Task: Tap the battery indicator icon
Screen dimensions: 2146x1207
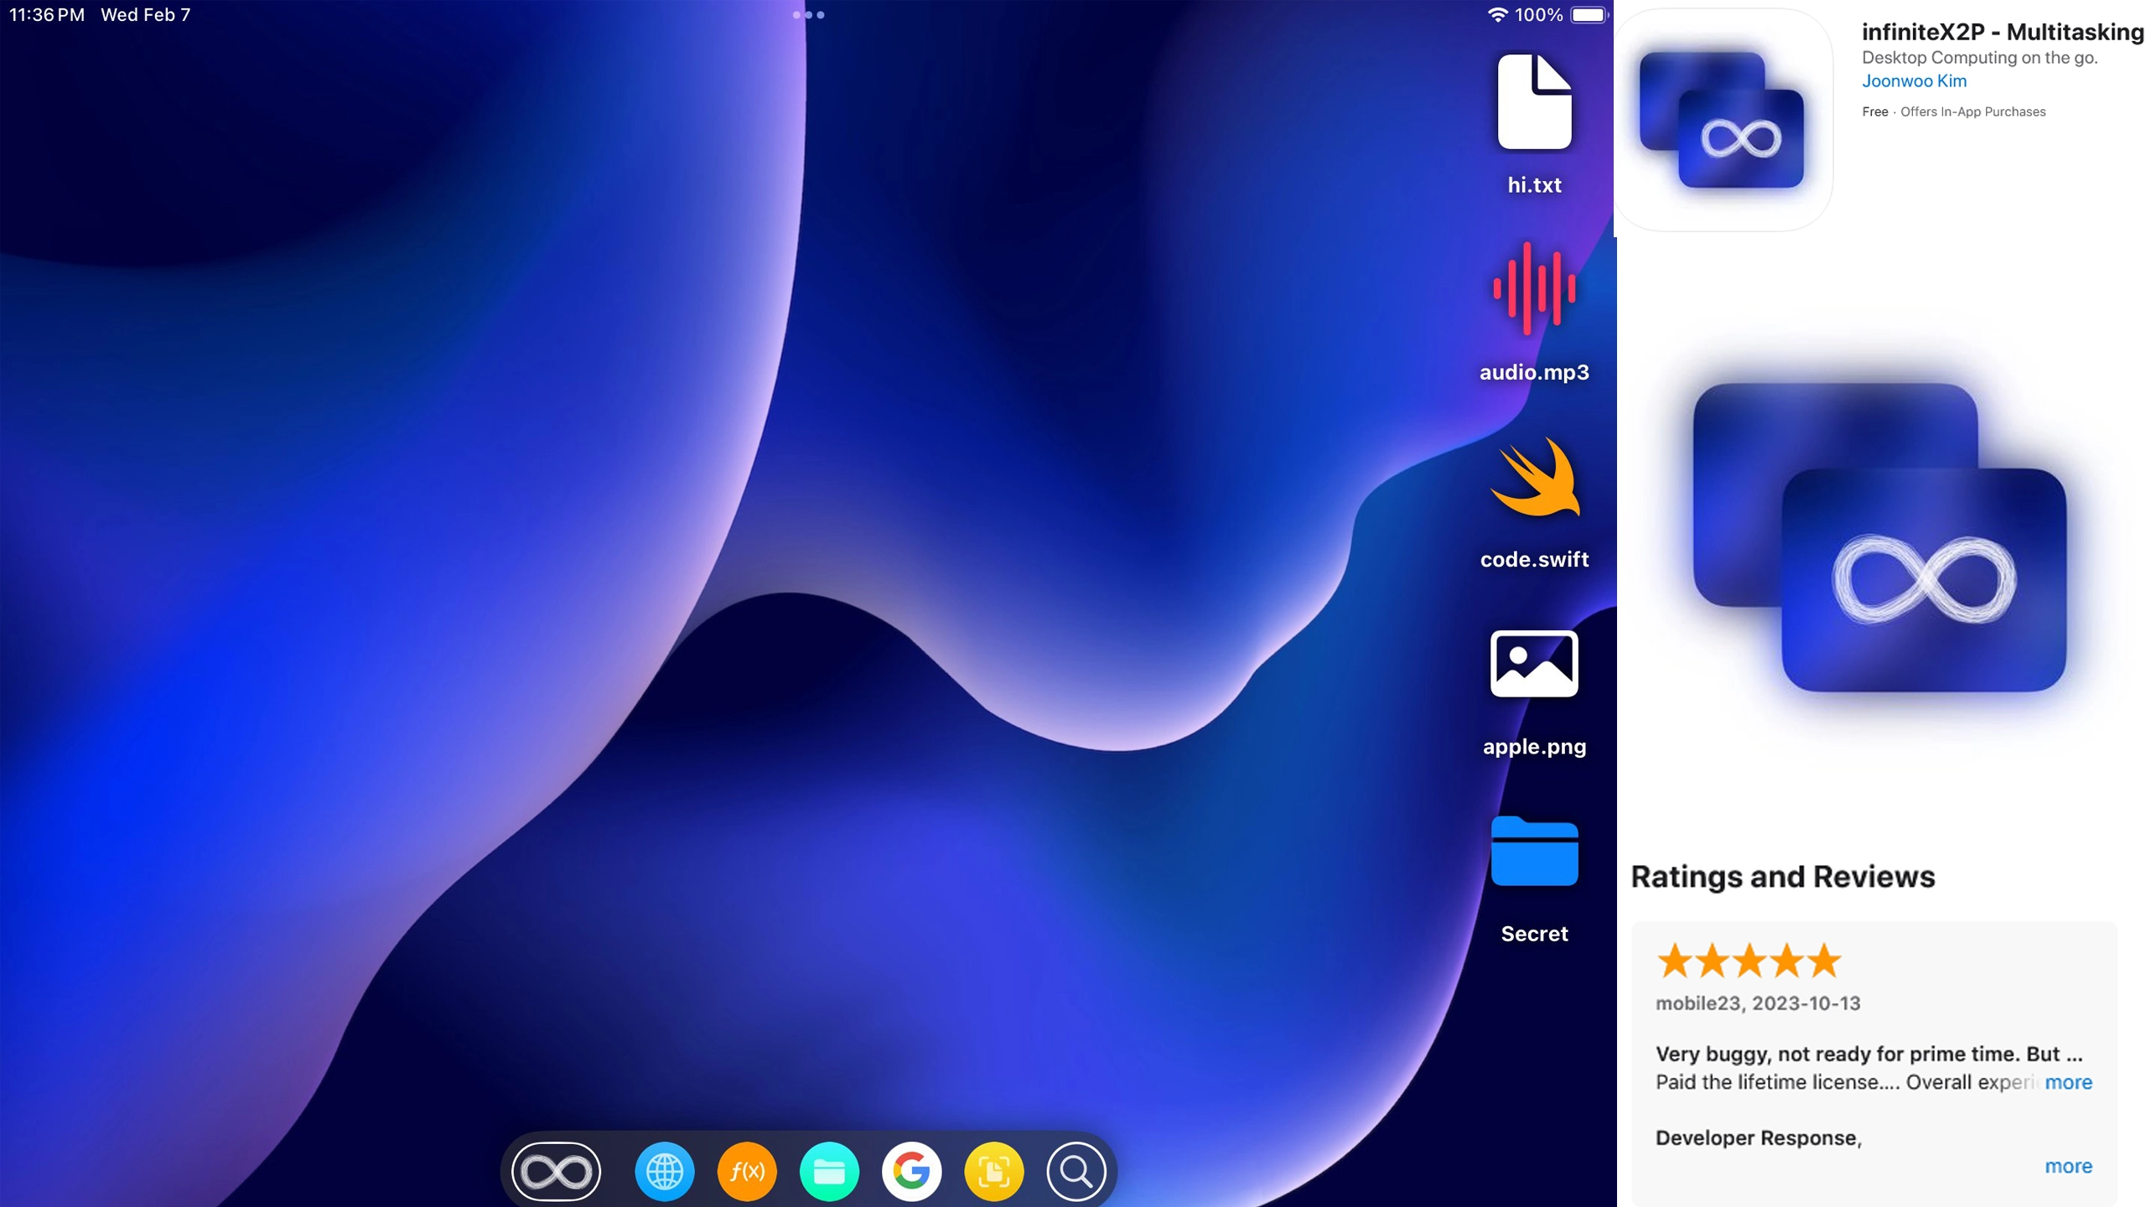Action: [x=1589, y=14]
